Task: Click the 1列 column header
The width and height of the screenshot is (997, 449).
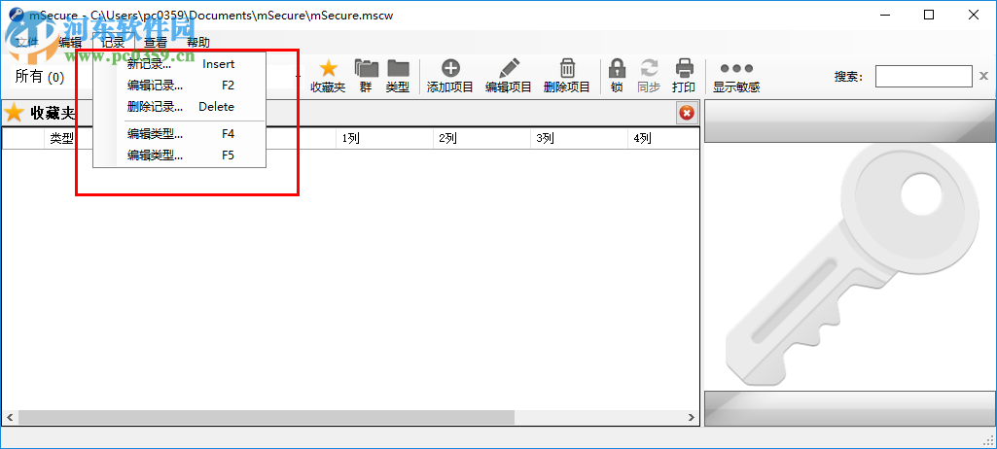Action: coord(384,138)
